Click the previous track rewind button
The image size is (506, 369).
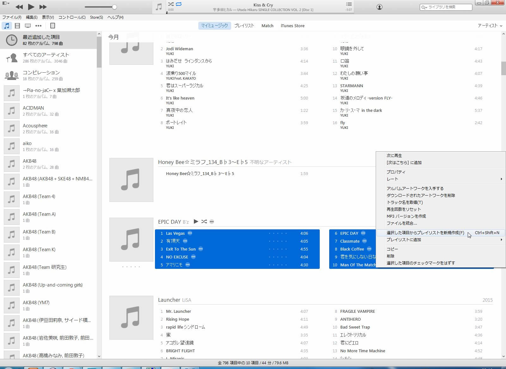(19, 7)
